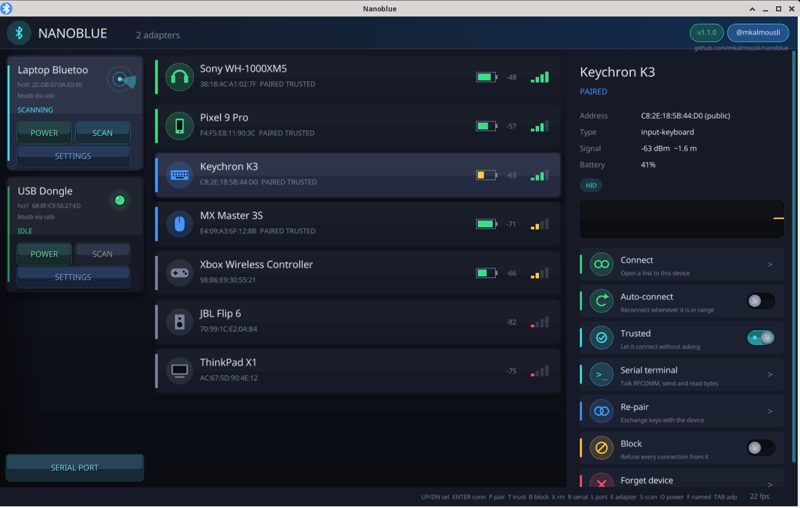800x508 pixels.
Task: Click the radar scanning icon on Laptop Bluetooth adapter
Action: [x=121, y=79]
